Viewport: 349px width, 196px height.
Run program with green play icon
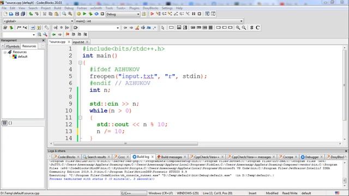click(85, 14)
